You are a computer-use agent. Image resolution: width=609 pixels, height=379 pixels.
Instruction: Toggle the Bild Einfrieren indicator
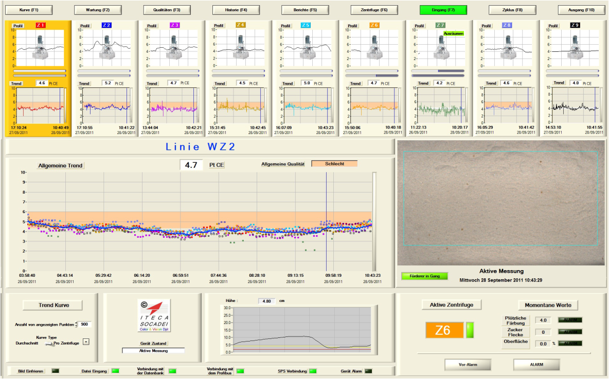(x=56, y=371)
